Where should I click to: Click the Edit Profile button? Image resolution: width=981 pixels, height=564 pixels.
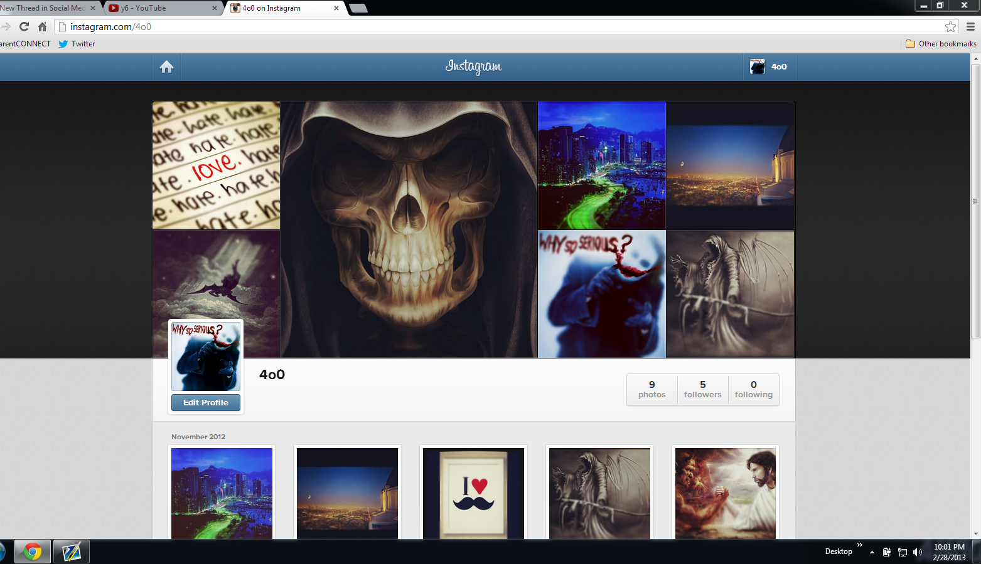coord(206,403)
